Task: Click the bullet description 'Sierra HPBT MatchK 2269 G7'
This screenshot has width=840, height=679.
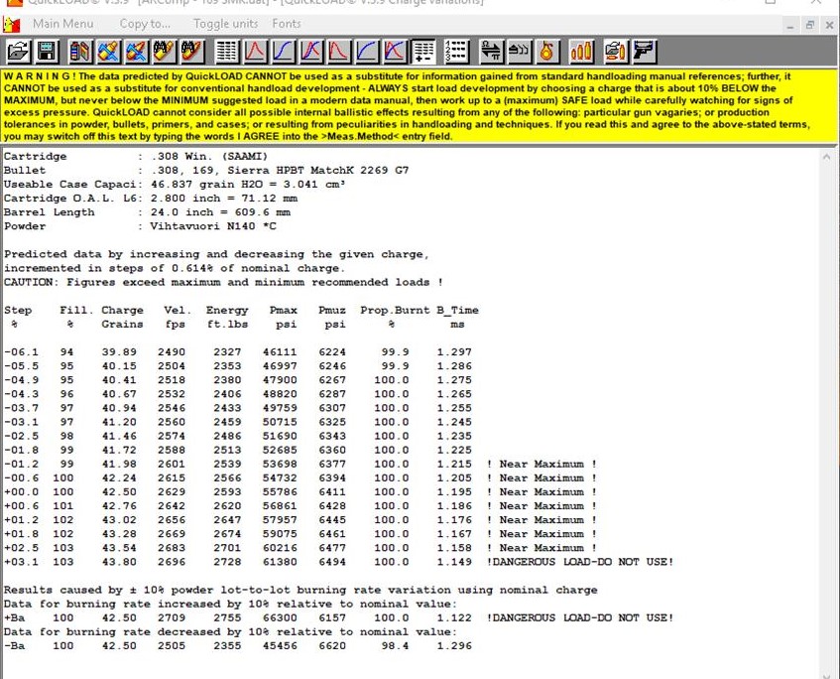Action: [318, 170]
